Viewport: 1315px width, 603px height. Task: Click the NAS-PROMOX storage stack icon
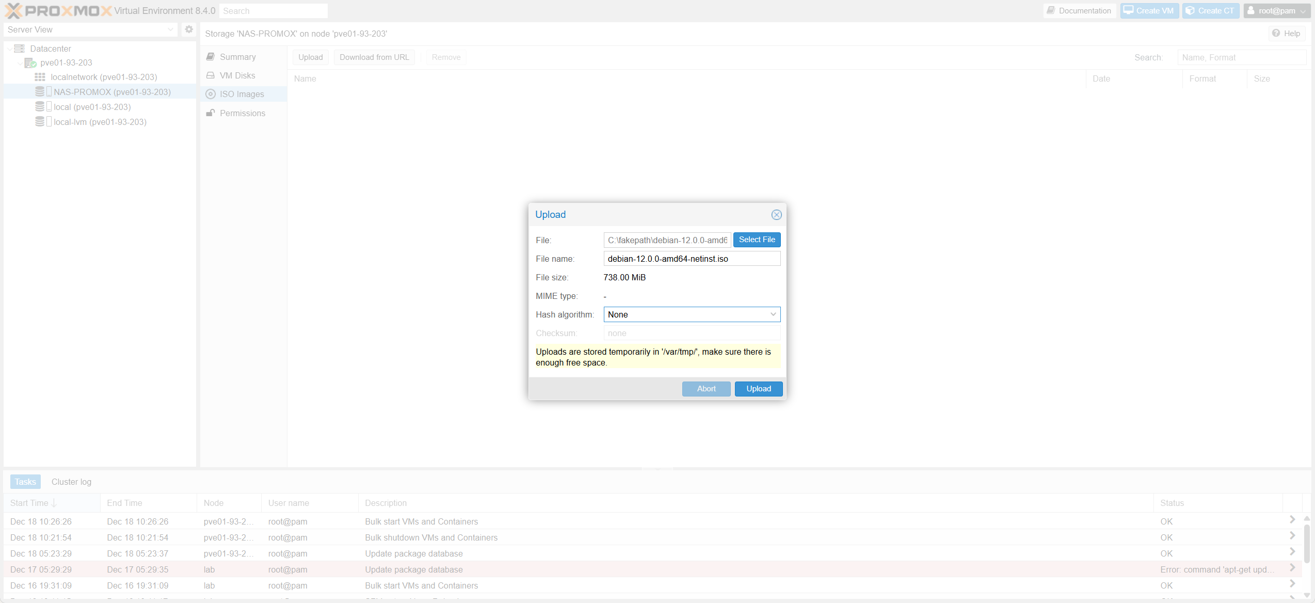[41, 91]
